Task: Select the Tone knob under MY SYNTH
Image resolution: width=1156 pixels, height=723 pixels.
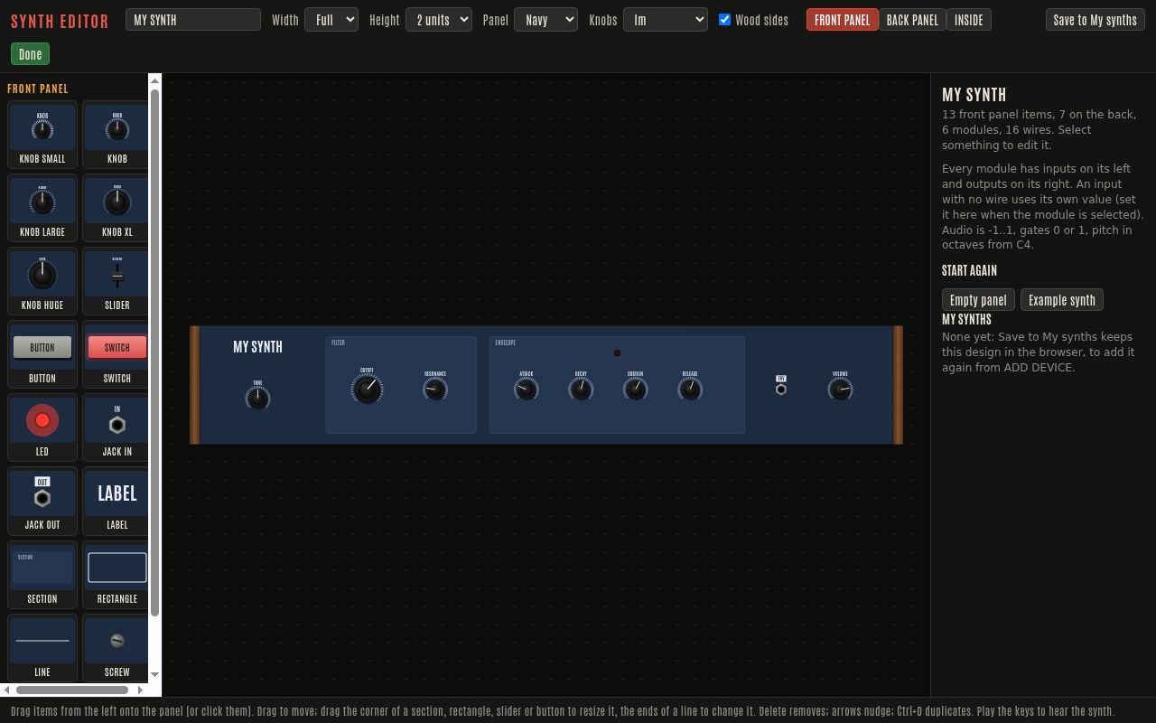Action: [257, 398]
